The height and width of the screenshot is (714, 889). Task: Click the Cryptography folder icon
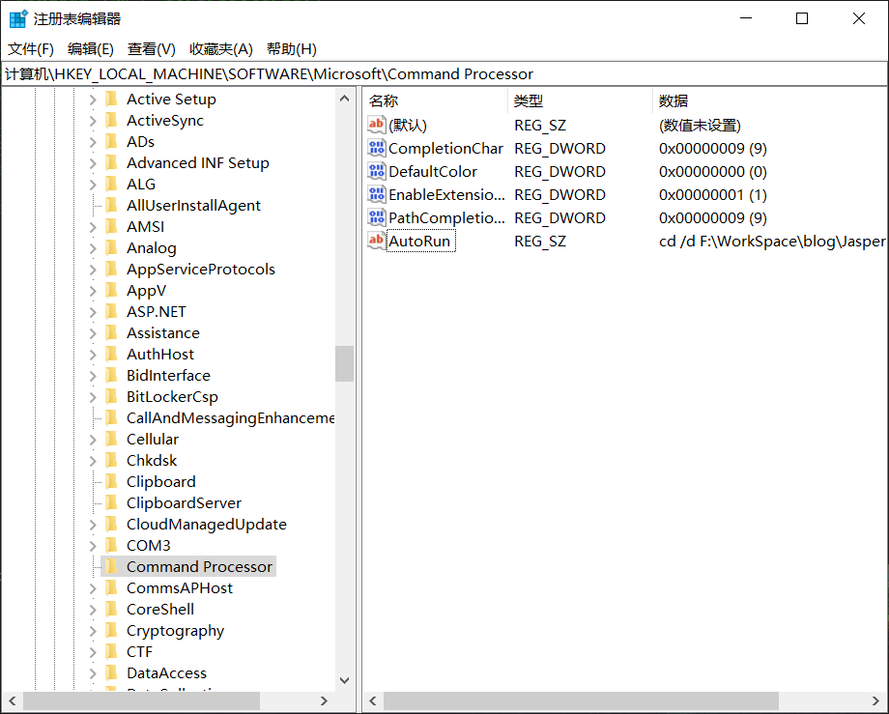coord(111,630)
